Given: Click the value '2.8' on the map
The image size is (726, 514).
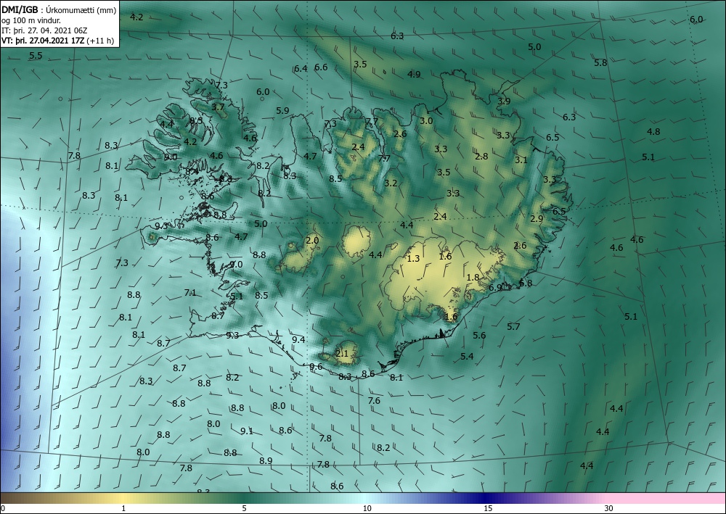Looking at the screenshot, I should [x=481, y=157].
